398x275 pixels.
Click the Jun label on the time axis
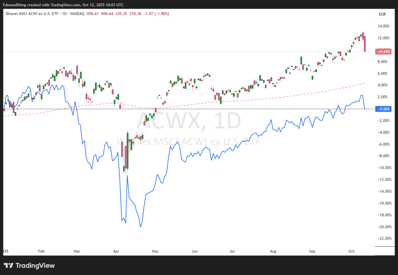[195, 251]
